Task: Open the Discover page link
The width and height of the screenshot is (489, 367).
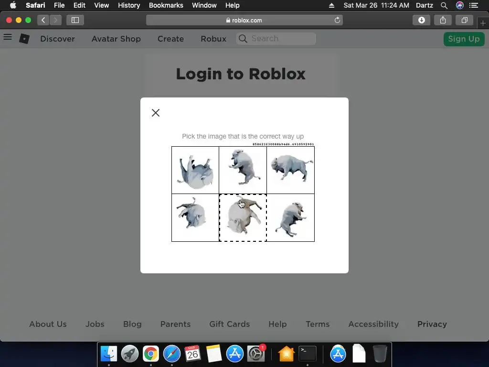Action: (x=57, y=39)
